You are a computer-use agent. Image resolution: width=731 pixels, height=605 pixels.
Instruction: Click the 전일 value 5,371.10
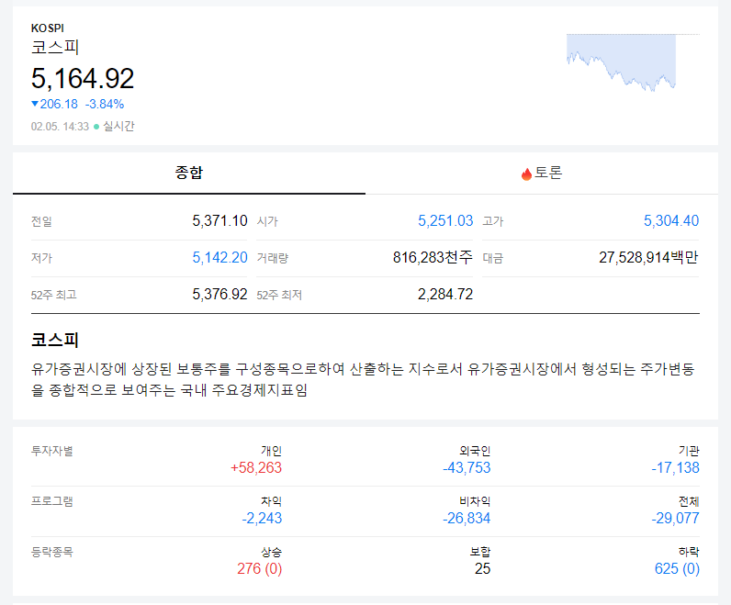click(x=219, y=220)
